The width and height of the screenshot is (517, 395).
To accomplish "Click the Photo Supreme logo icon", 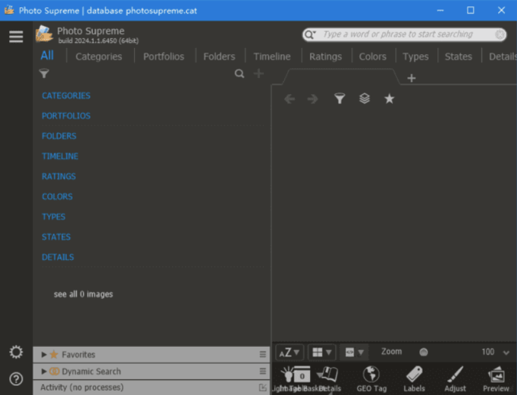I will [x=44, y=34].
